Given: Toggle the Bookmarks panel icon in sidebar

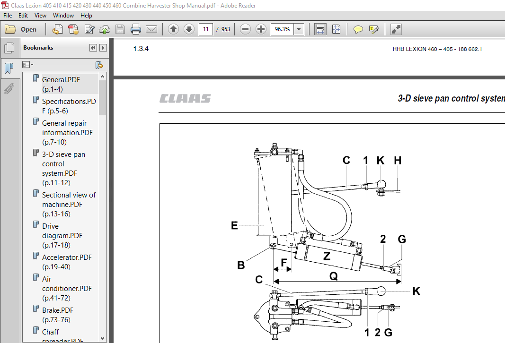Looking at the screenshot, I should click(9, 68).
